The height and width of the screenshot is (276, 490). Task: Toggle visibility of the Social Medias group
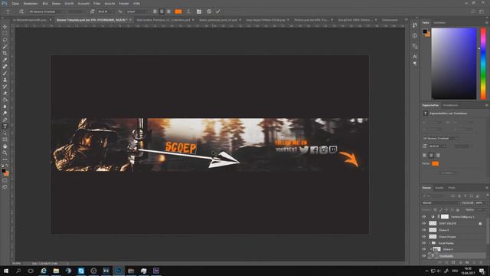click(x=424, y=243)
